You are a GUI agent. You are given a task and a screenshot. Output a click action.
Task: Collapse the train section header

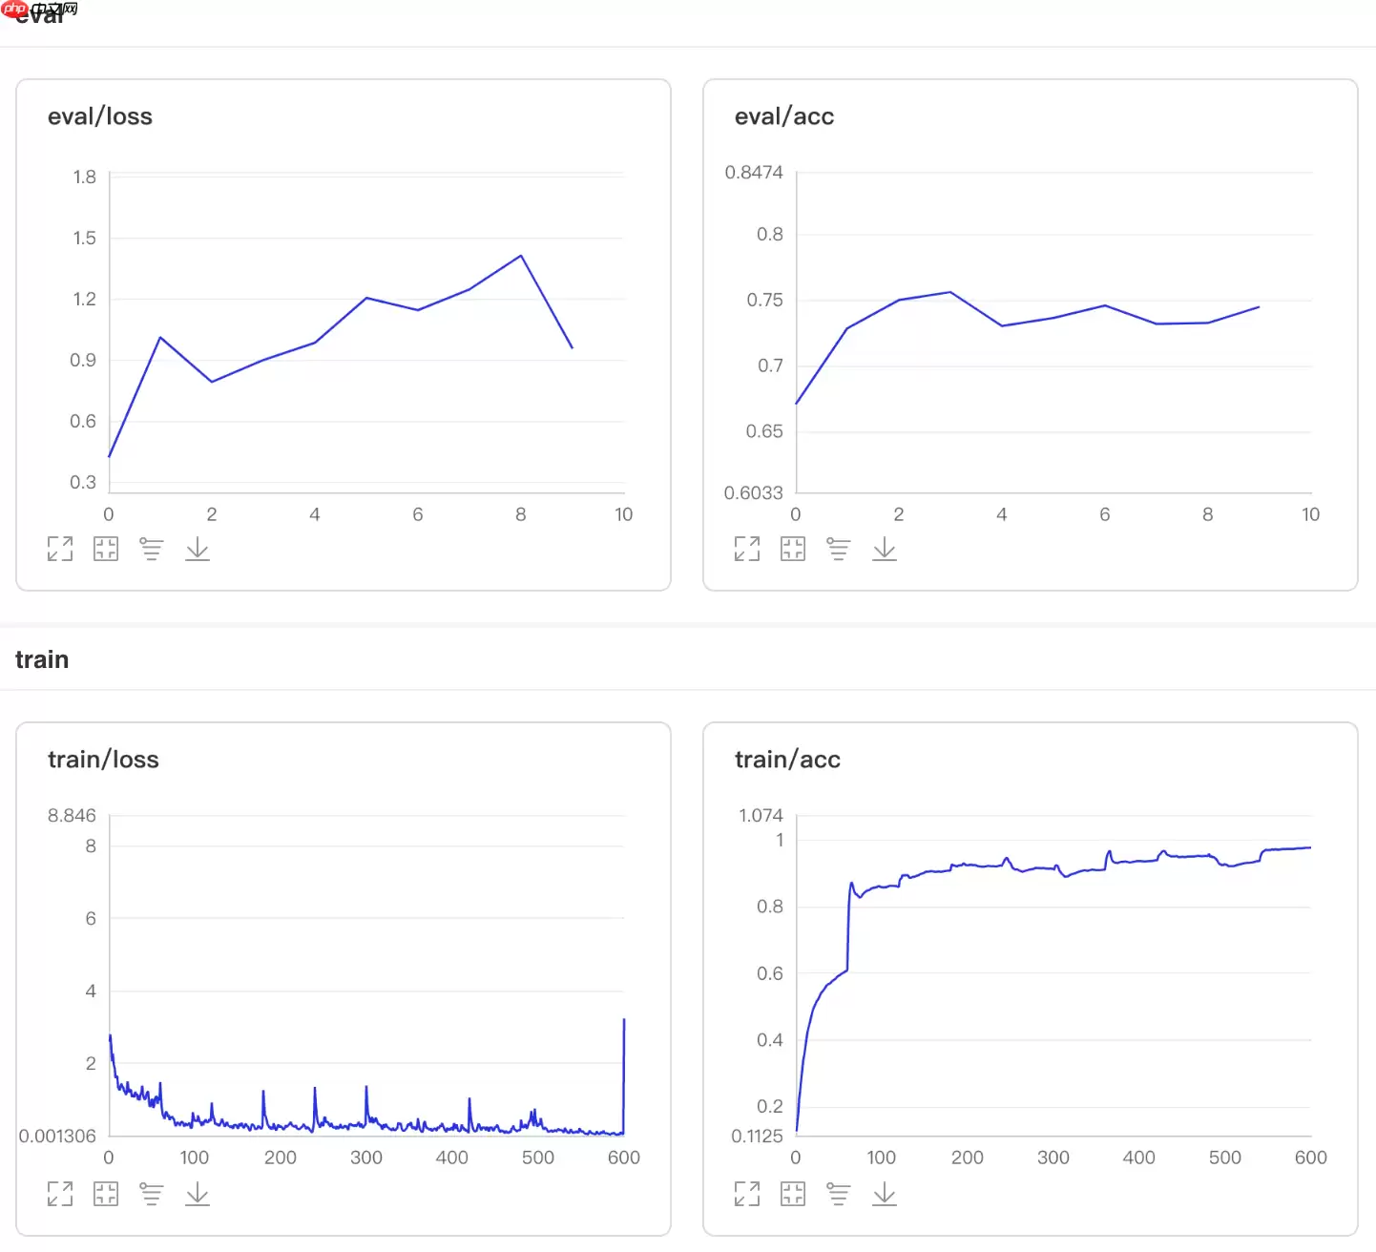[x=42, y=659]
